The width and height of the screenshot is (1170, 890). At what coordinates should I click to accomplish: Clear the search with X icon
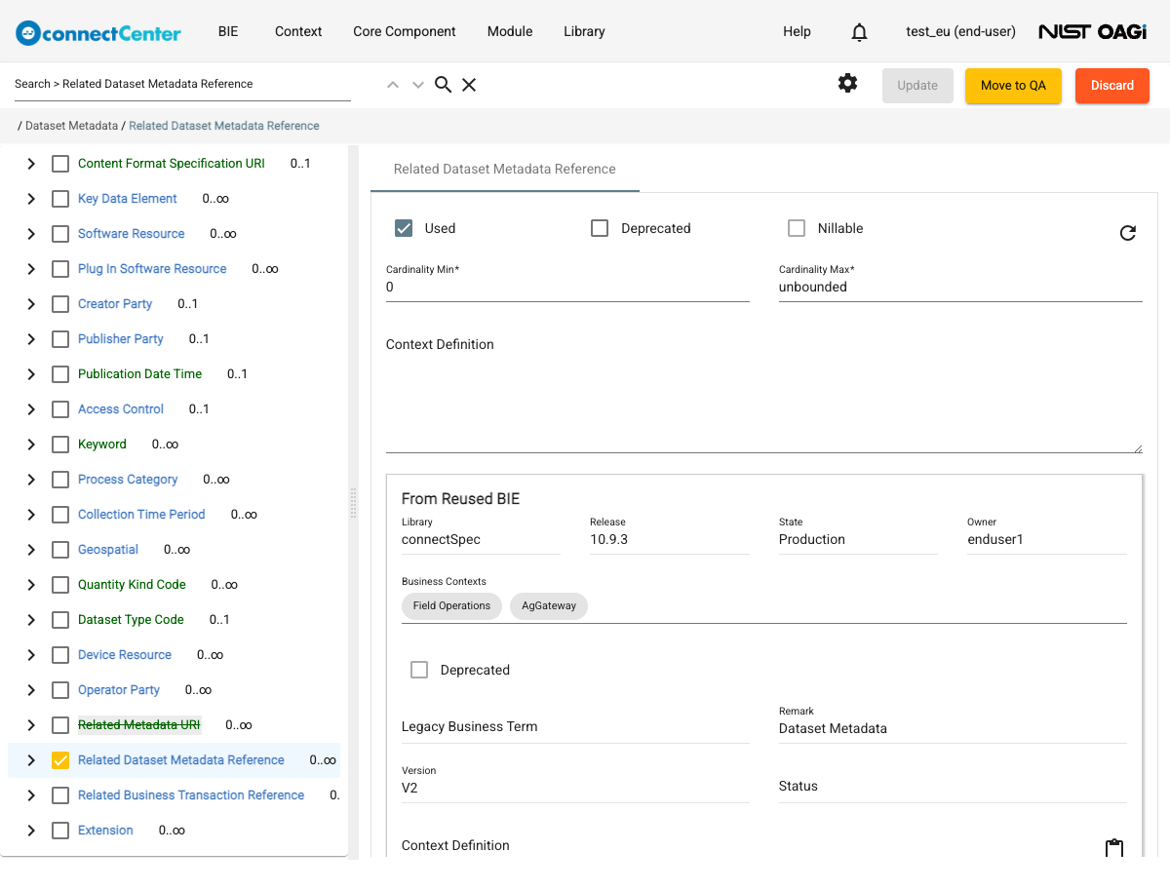[469, 85]
